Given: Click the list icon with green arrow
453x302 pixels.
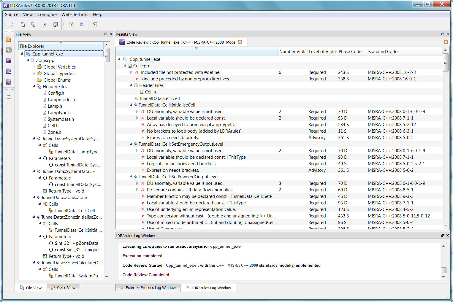Looking at the screenshot, I should (x=71, y=24).
